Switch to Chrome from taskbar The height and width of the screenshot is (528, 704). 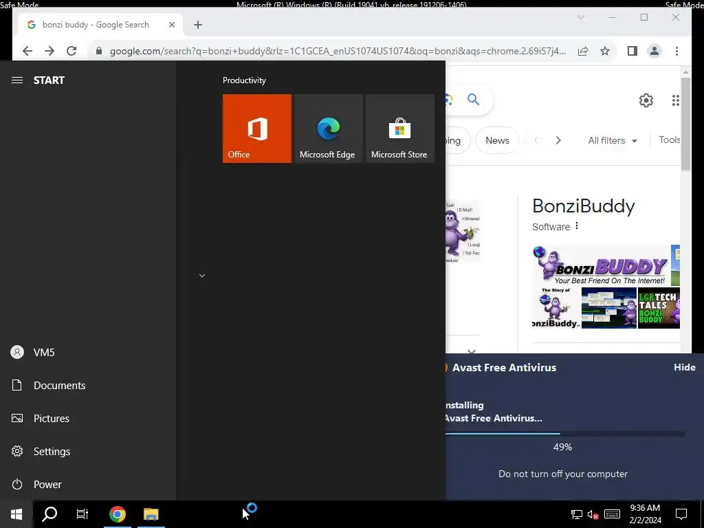point(117,514)
